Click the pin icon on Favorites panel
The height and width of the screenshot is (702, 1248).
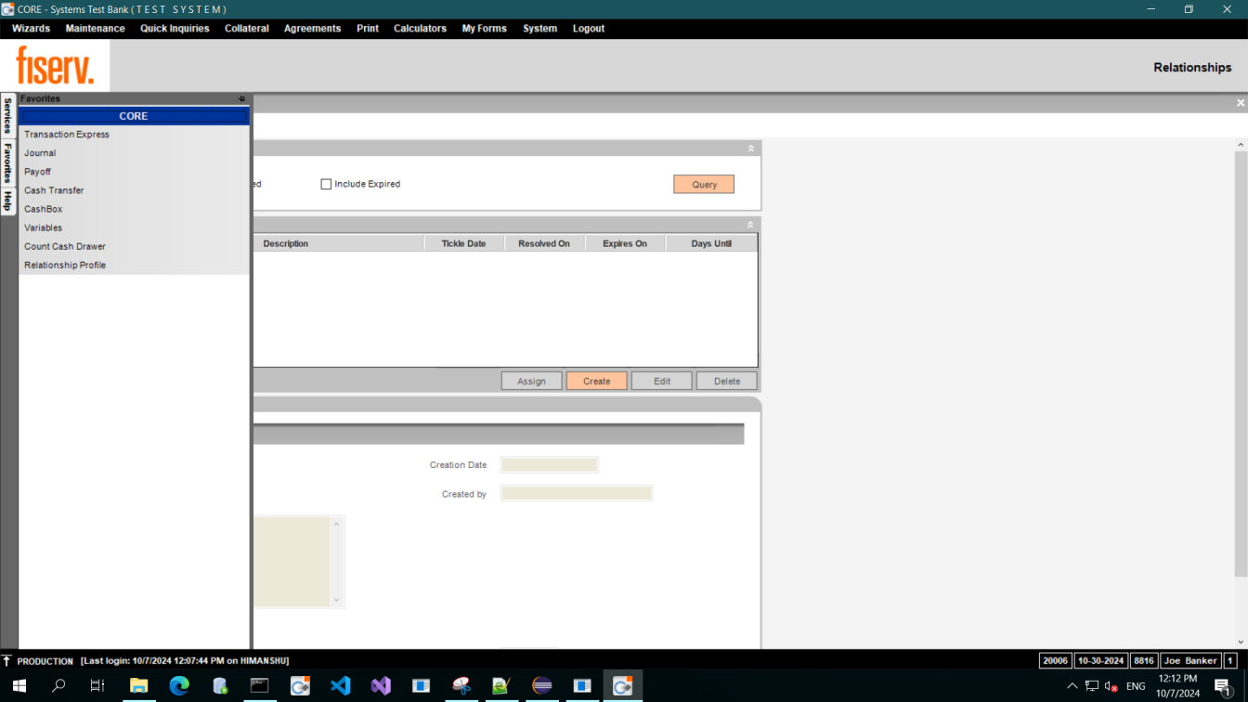point(241,98)
